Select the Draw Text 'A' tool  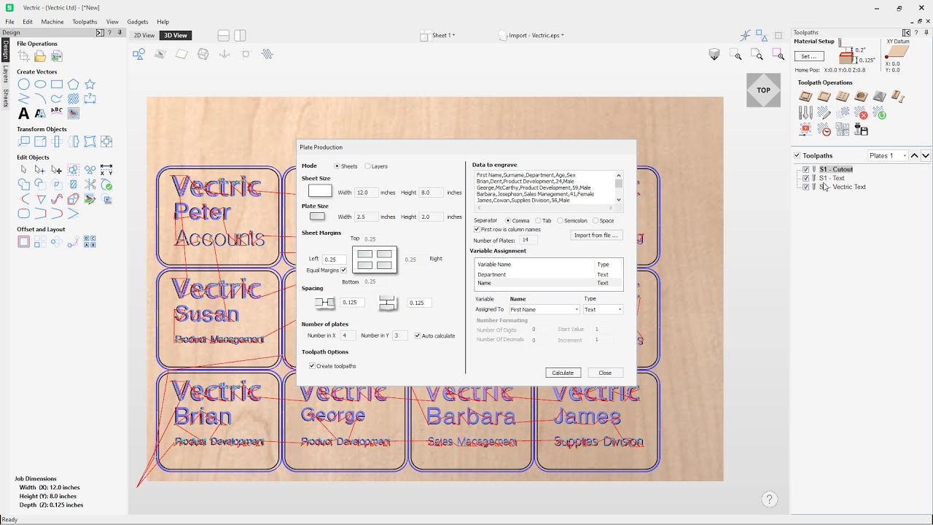[24, 113]
